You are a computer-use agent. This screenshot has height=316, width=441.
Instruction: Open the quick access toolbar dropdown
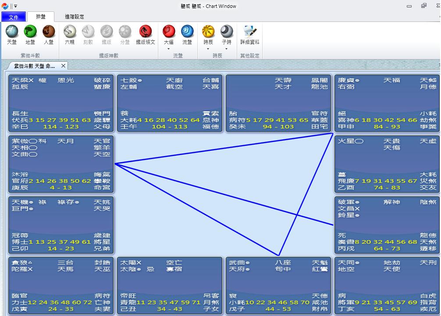(x=16, y=6)
